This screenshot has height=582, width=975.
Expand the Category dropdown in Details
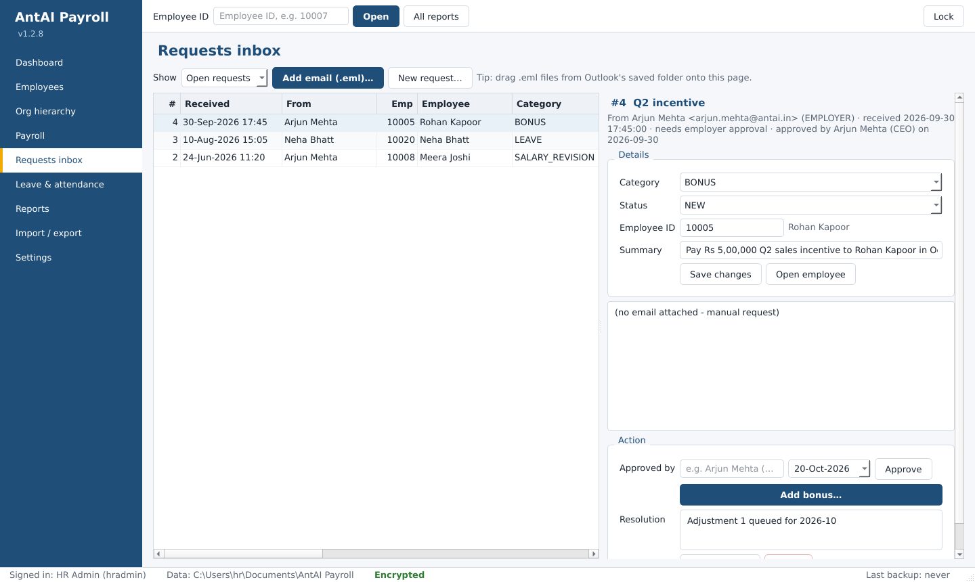click(x=810, y=182)
